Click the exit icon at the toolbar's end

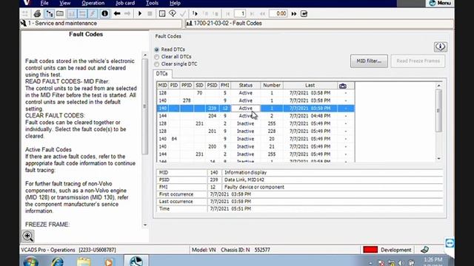304,13
